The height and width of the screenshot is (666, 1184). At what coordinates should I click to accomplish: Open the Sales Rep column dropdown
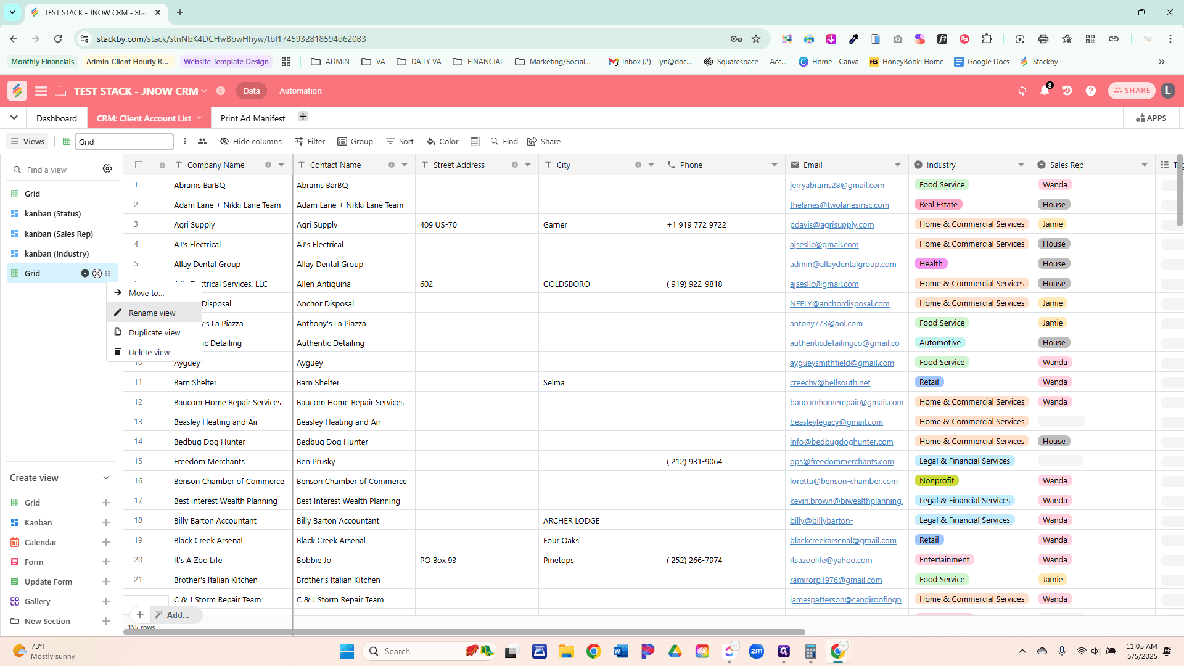tap(1145, 165)
